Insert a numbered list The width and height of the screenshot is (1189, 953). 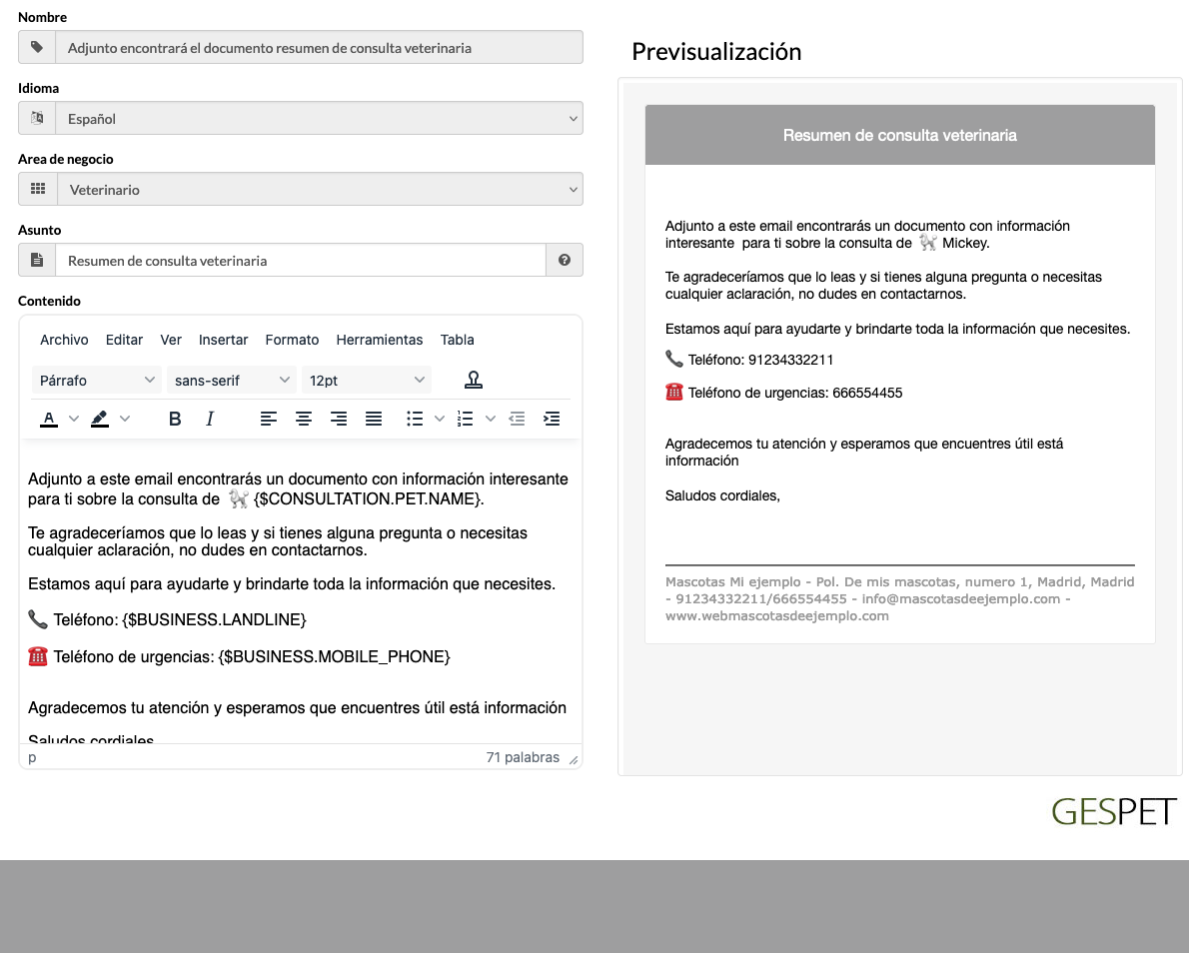pyautogui.click(x=465, y=419)
